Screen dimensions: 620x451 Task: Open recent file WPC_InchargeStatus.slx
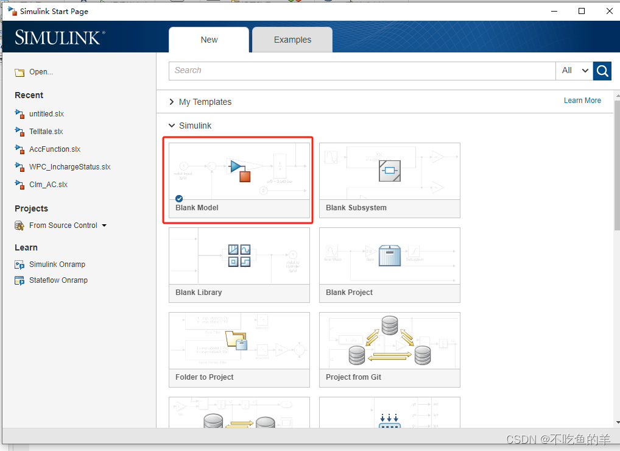[69, 167]
